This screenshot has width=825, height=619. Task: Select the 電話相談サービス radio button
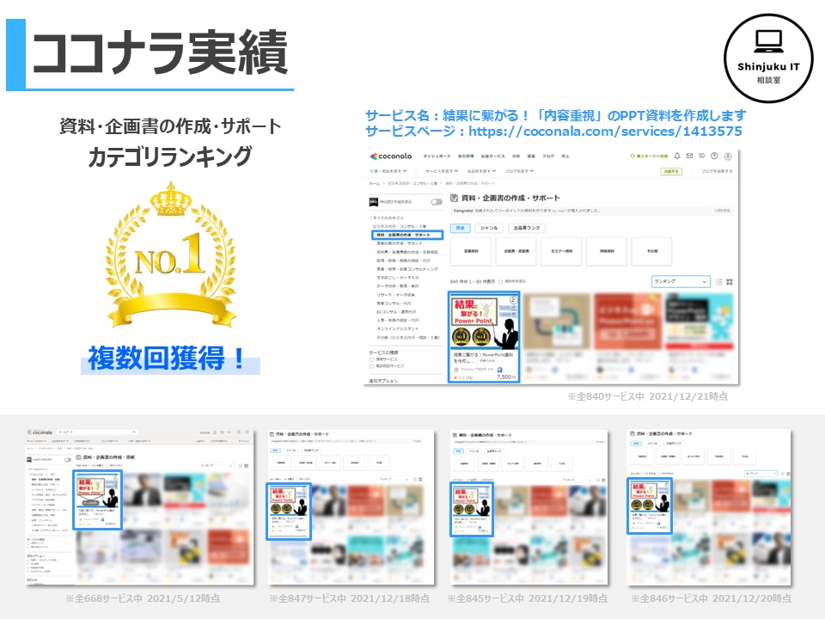[x=371, y=366]
